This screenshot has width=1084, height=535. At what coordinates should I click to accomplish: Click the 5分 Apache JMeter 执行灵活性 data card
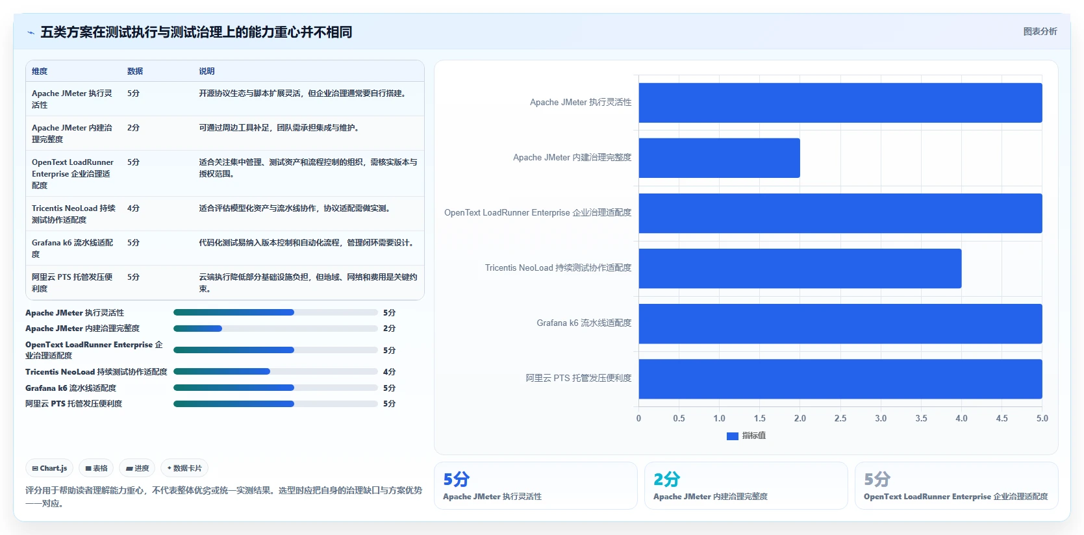(536, 486)
